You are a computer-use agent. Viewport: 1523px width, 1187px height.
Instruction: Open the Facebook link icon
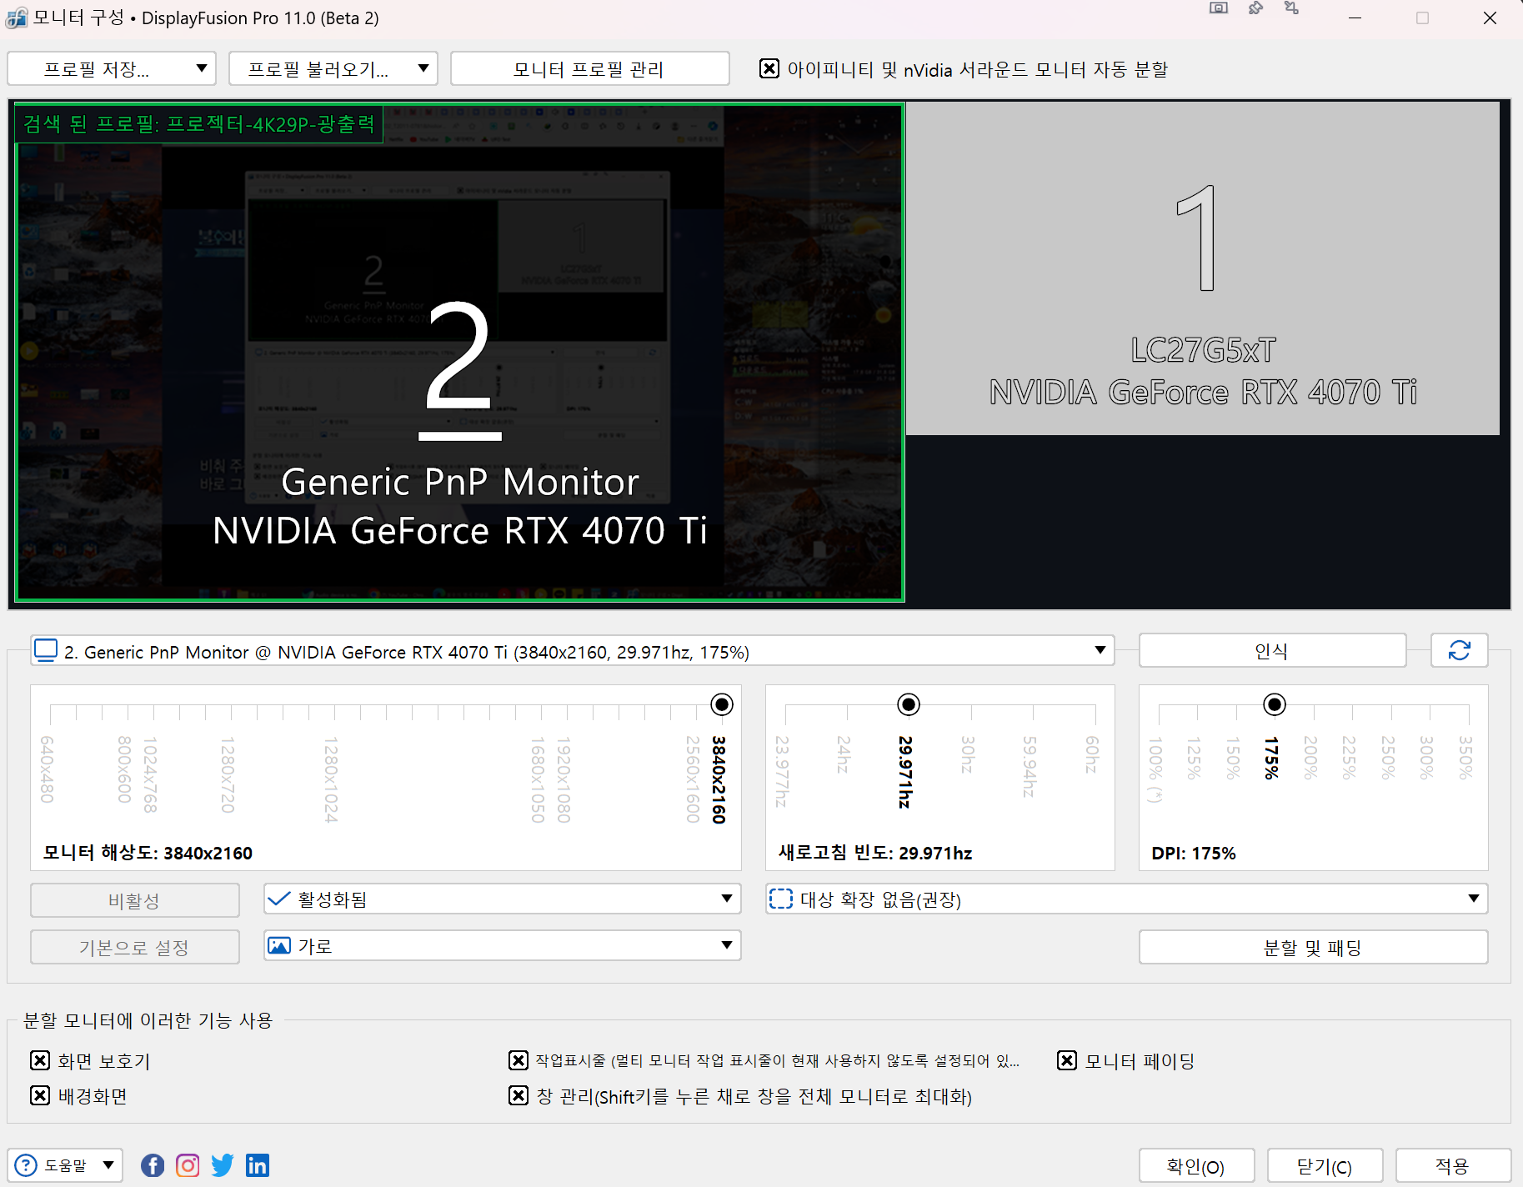(153, 1165)
